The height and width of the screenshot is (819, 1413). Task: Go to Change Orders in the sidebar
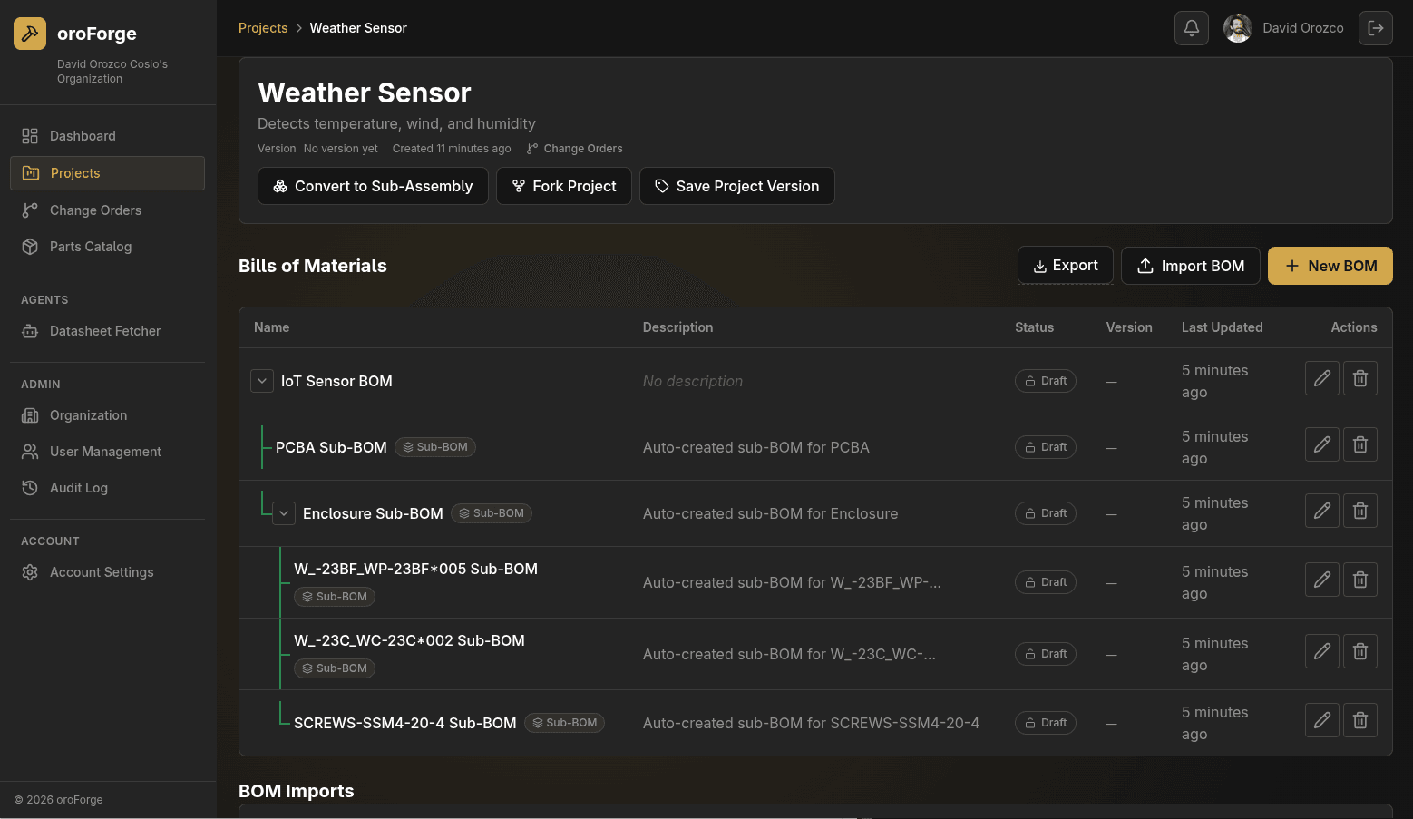point(107,210)
